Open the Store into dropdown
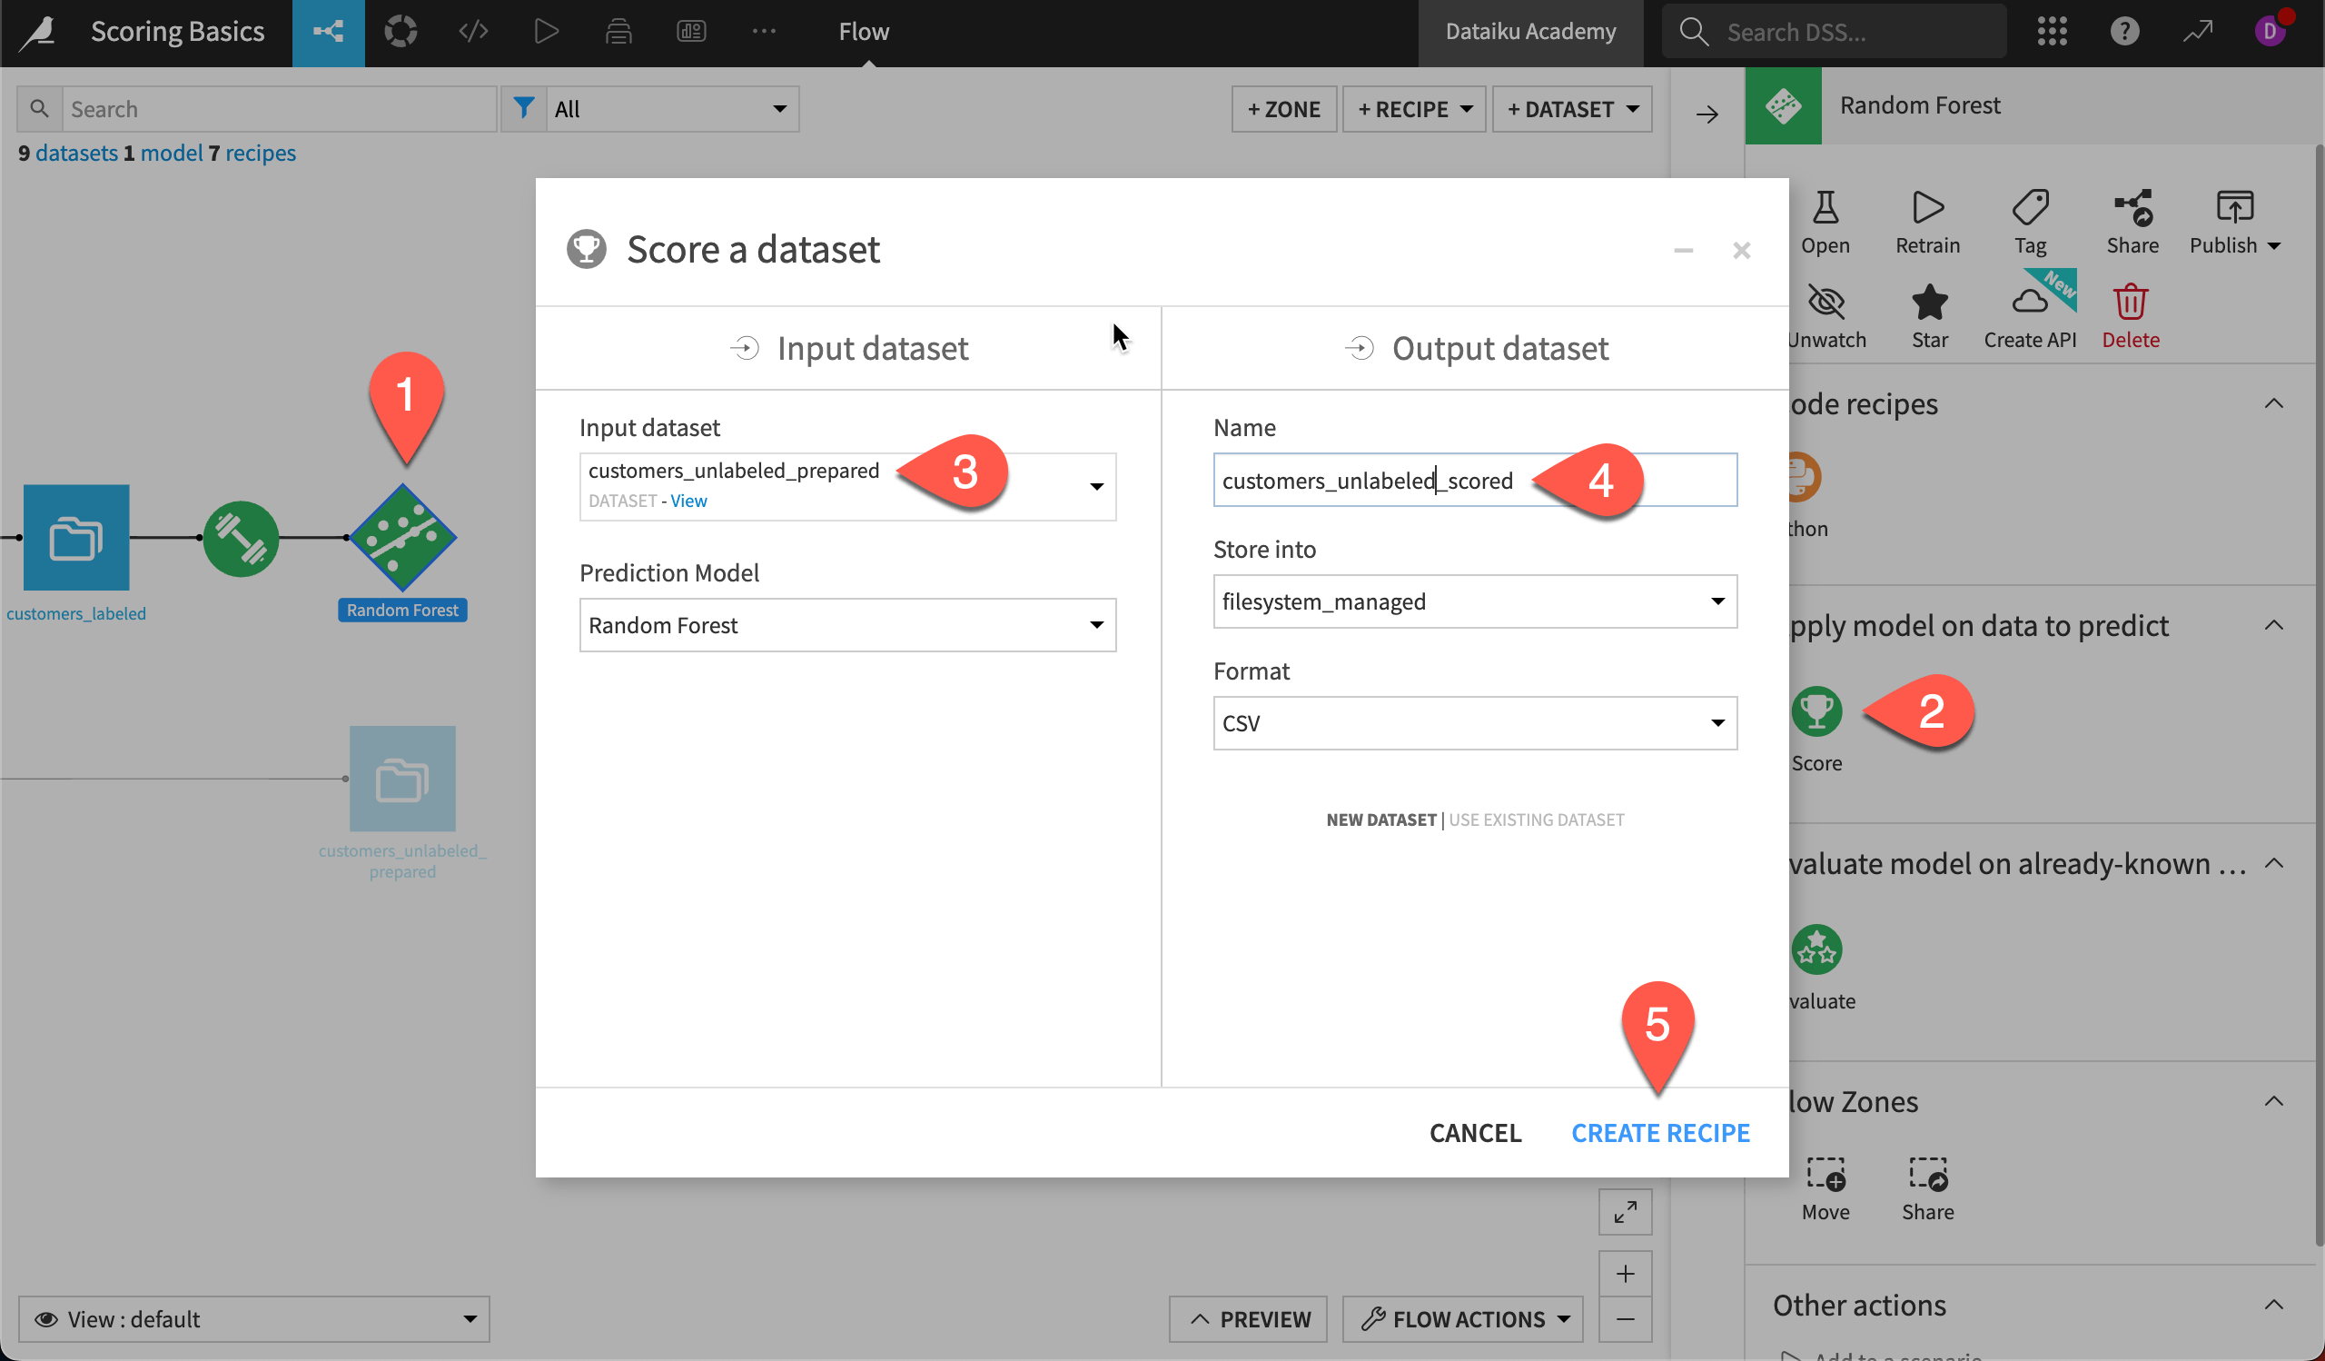This screenshot has width=2325, height=1361. tap(1474, 601)
